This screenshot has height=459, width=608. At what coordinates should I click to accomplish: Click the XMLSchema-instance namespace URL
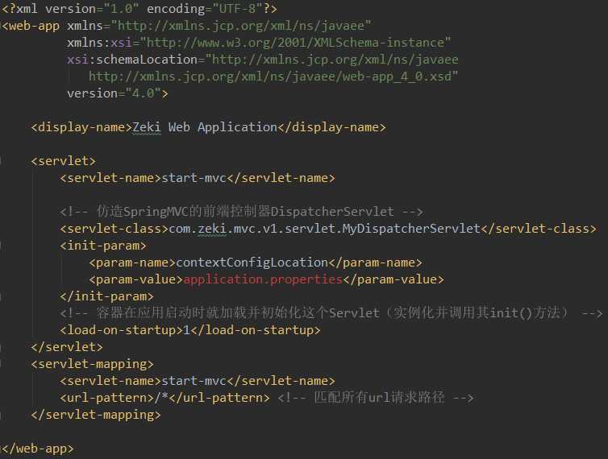[x=295, y=43]
